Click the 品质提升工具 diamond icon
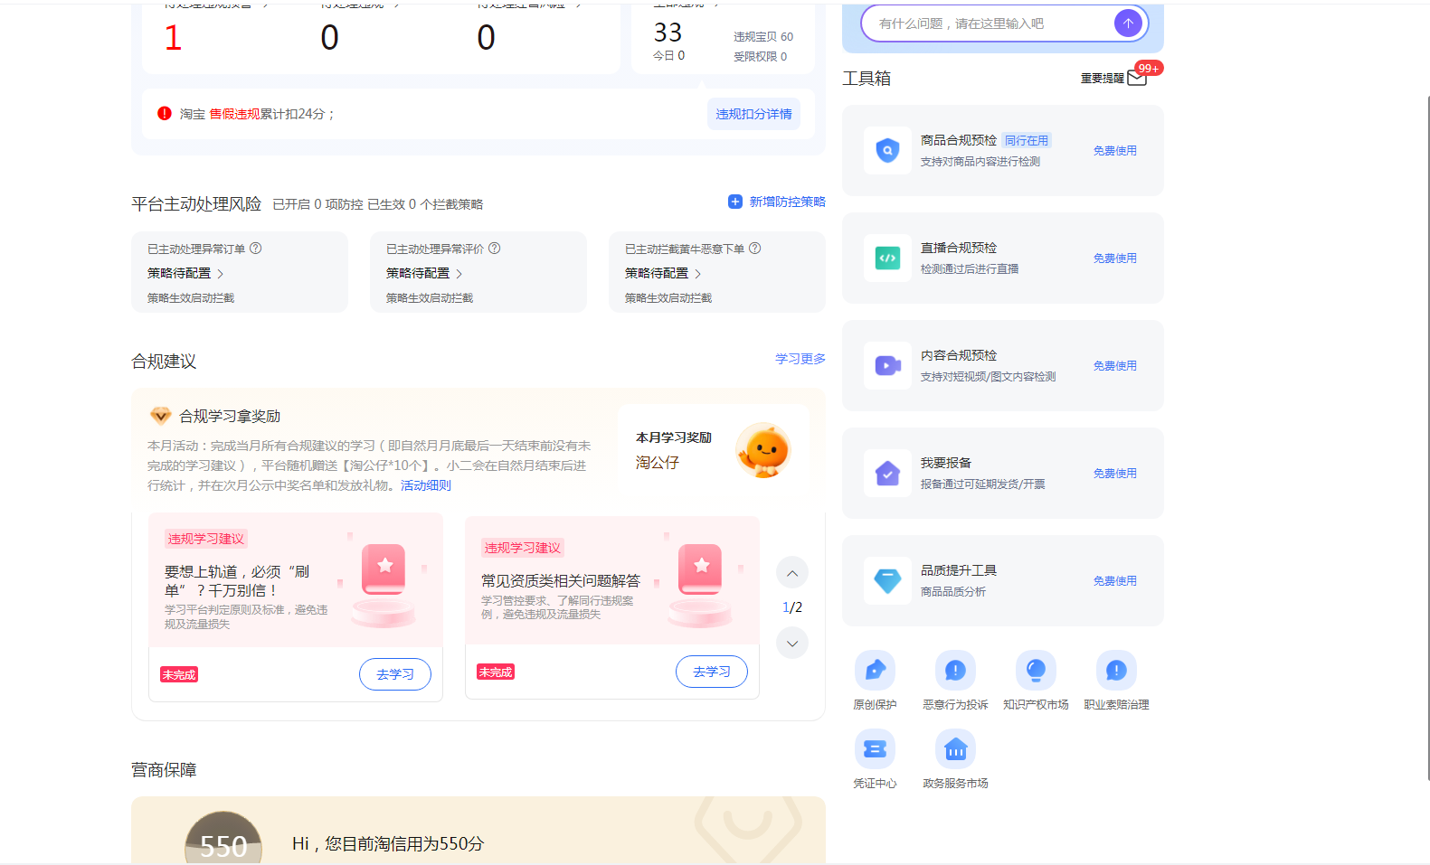1430x865 pixels. pos(887,580)
